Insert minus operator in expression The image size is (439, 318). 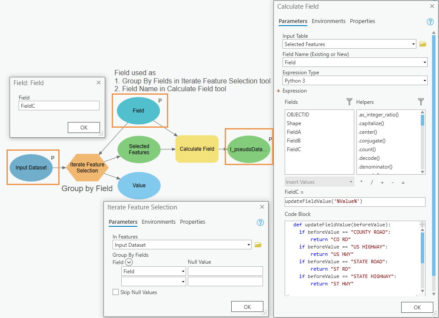pos(392,182)
